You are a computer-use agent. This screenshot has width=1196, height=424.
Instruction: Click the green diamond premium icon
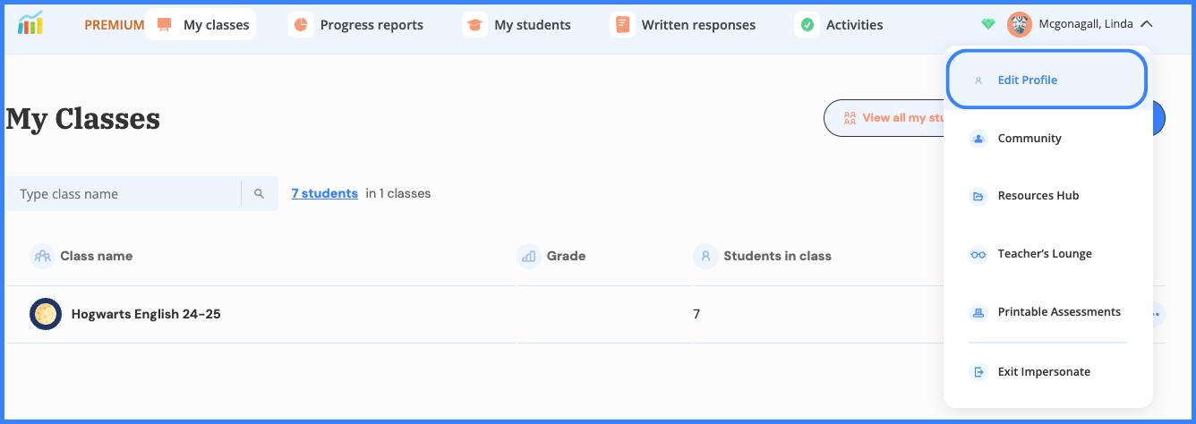pos(988,25)
